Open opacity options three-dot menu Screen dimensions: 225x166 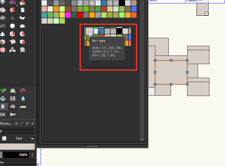(x=32, y=155)
